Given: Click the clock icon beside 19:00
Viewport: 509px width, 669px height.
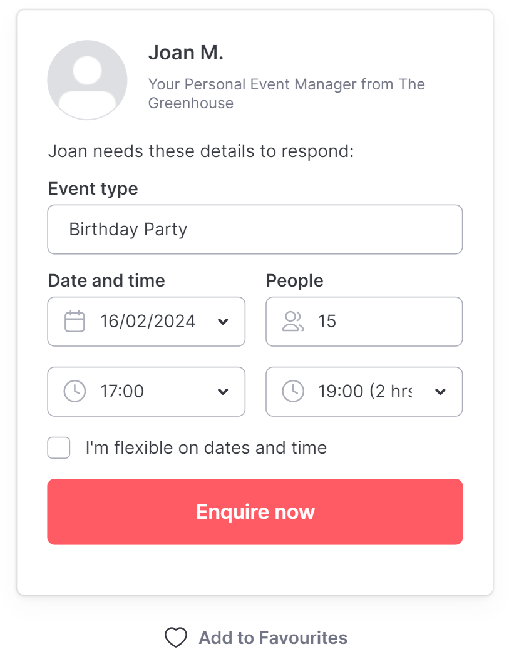Looking at the screenshot, I should pos(293,391).
